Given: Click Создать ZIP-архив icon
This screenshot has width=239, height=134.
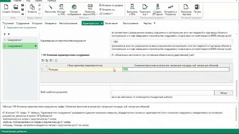Looking at the screenshot, I should (158, 10).
